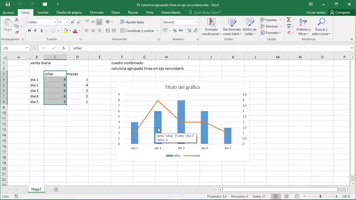
Task: Toggle italic (K) formatting
Action: pos(35,31)
